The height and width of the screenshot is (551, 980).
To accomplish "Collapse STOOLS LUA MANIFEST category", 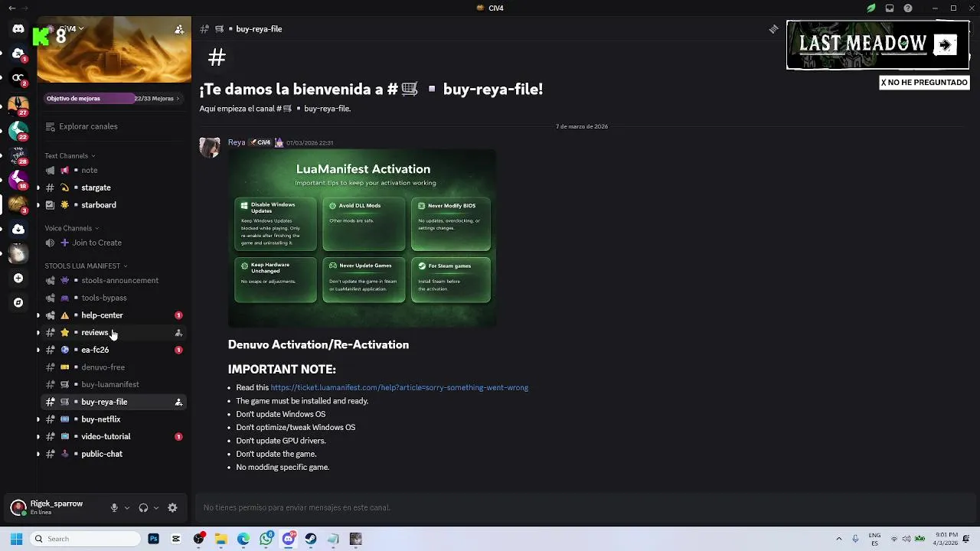I will pyautogui.click(x=86, y=266).
